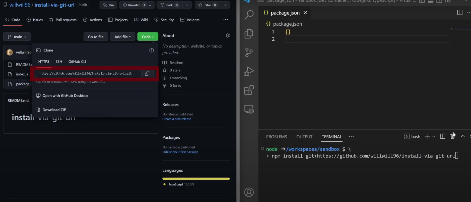Open the Code tab on GitHub
This screenshot has width=471, height=202.
13,20
